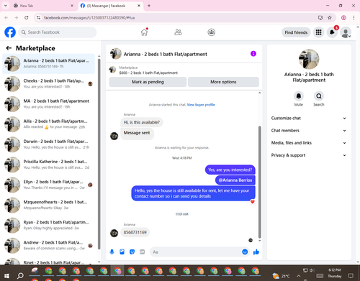Open Allis conversation in list
This screenshot has height=281, width=360.
point(48,124)
